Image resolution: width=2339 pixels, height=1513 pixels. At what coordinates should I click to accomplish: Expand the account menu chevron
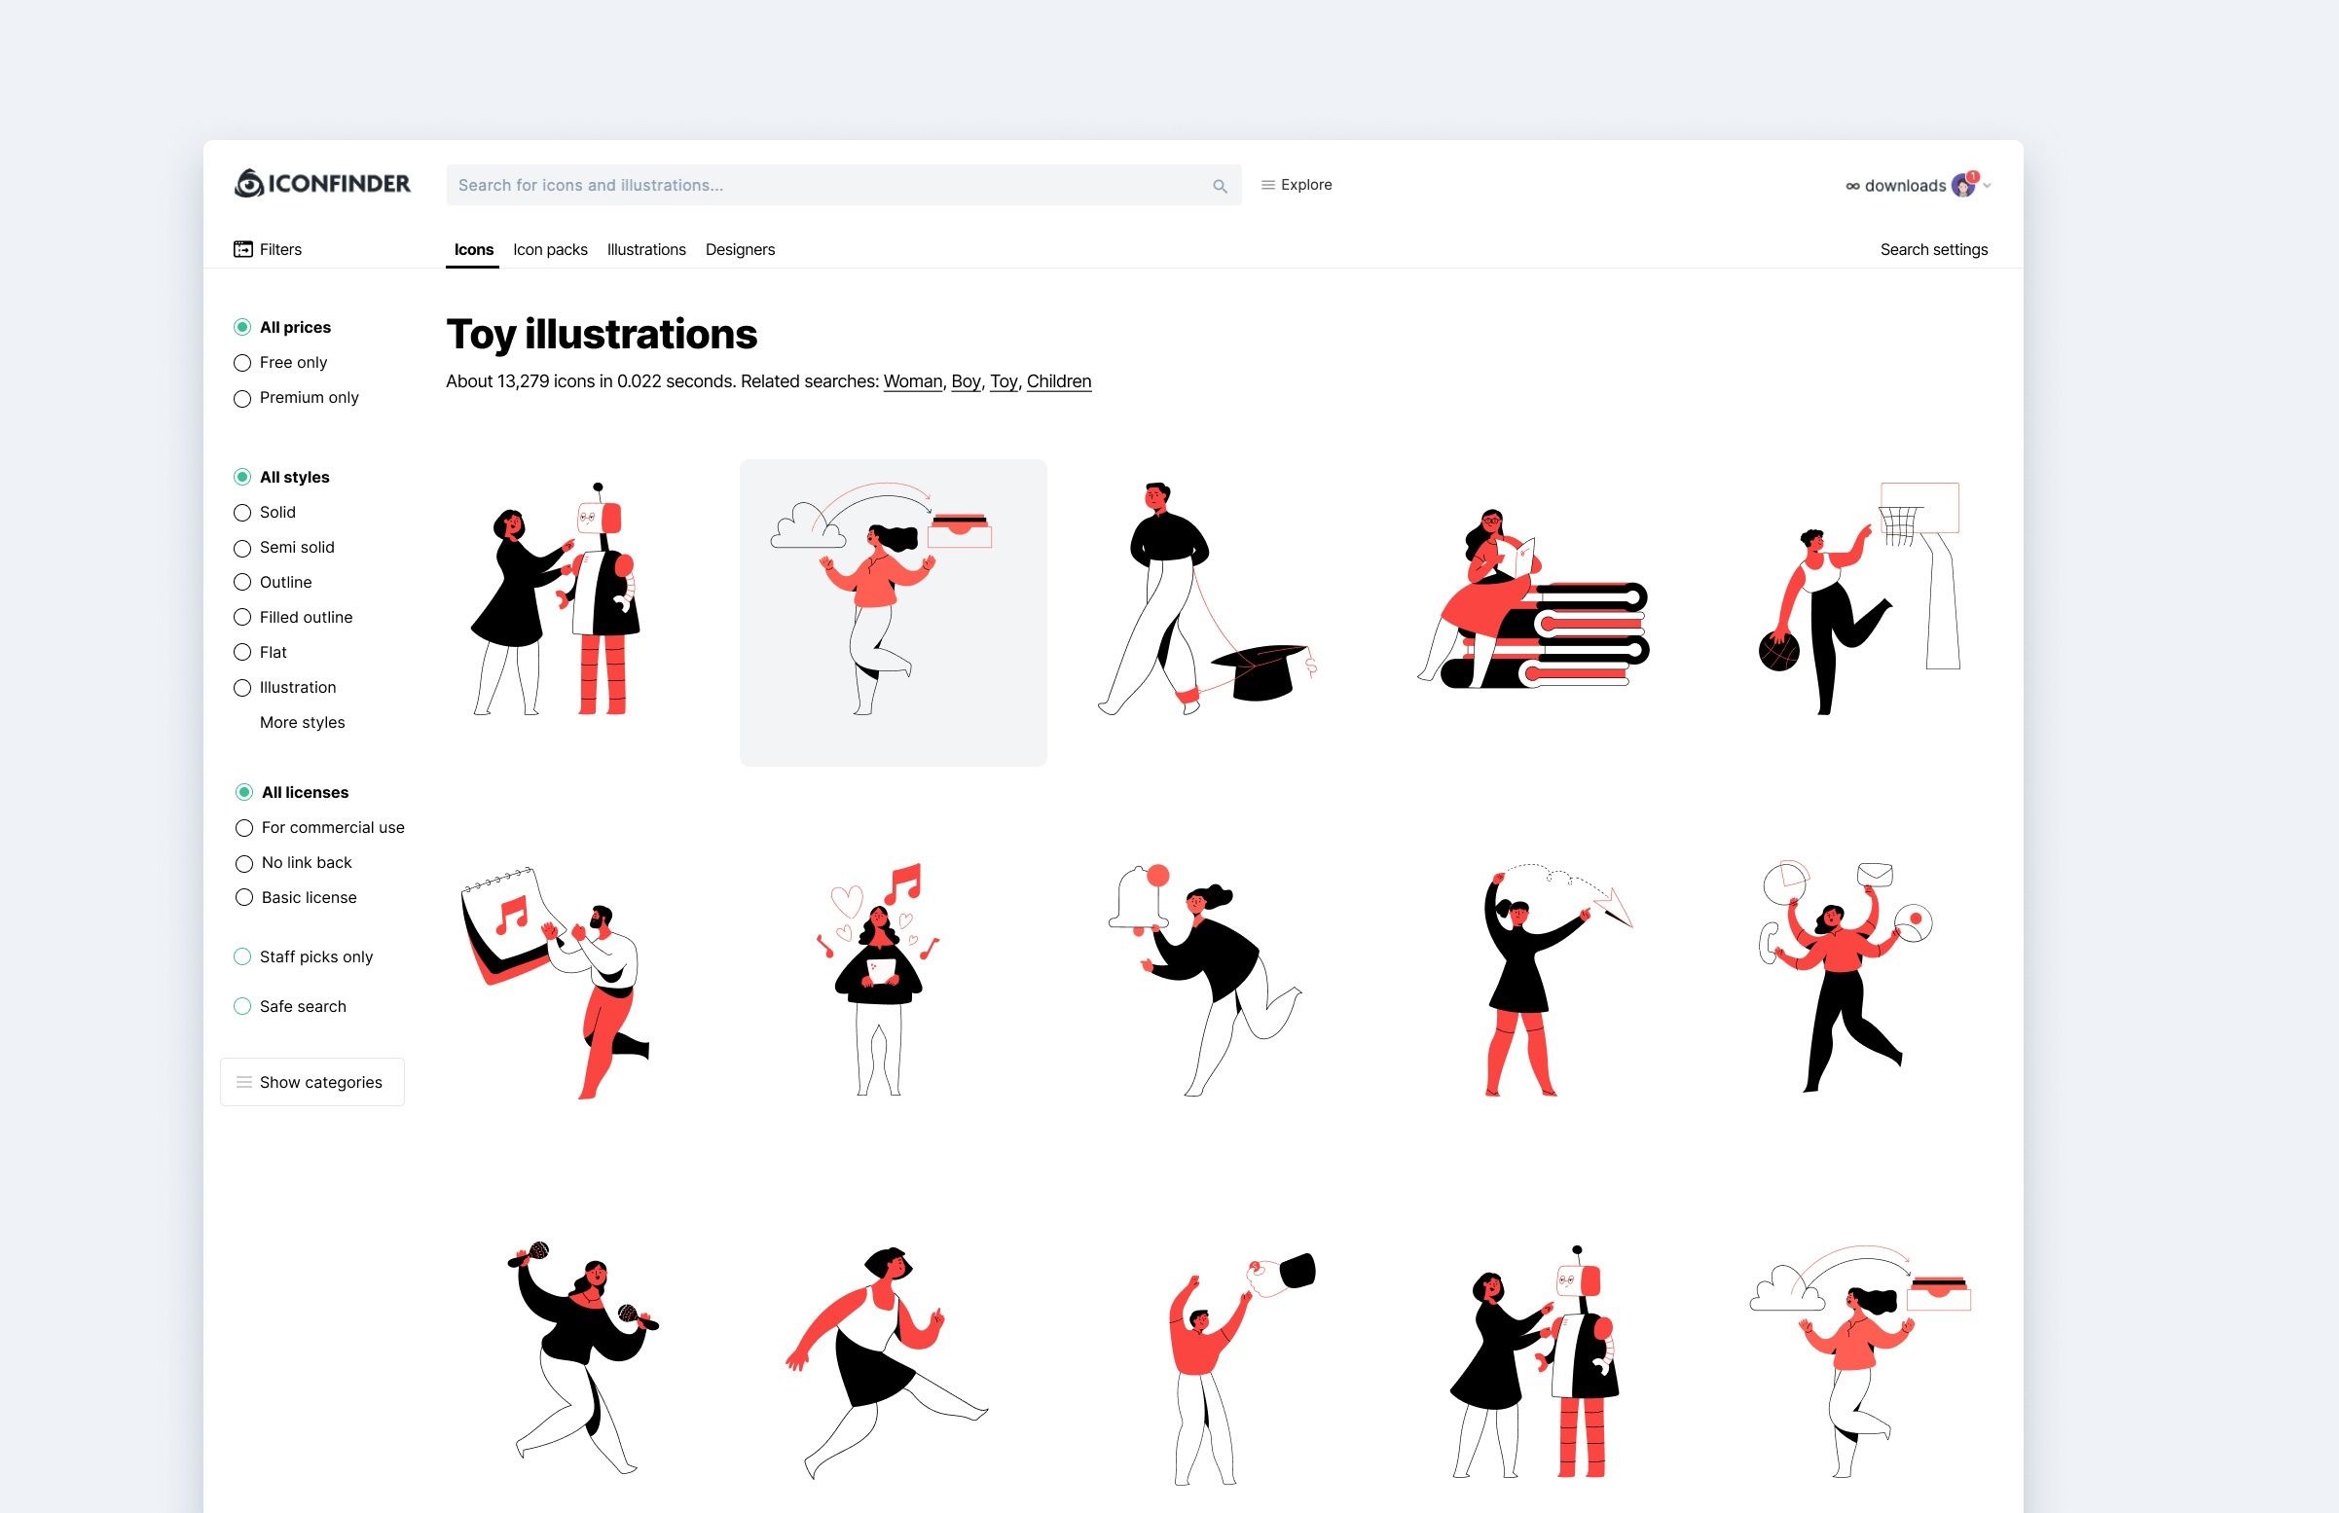(x=1988, y=186)
